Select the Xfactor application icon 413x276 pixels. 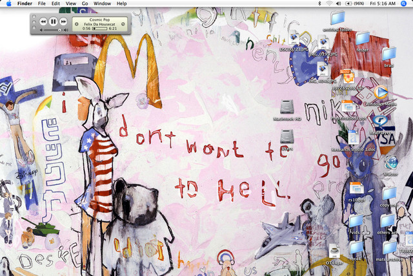(x=390, y=162)
